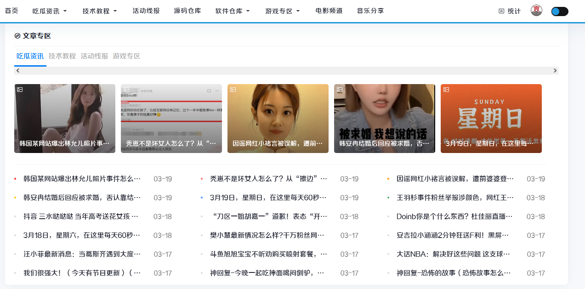Switch to the 游戏专区 tab in 文章专区

pyautogui.click(x=126, y=56)
